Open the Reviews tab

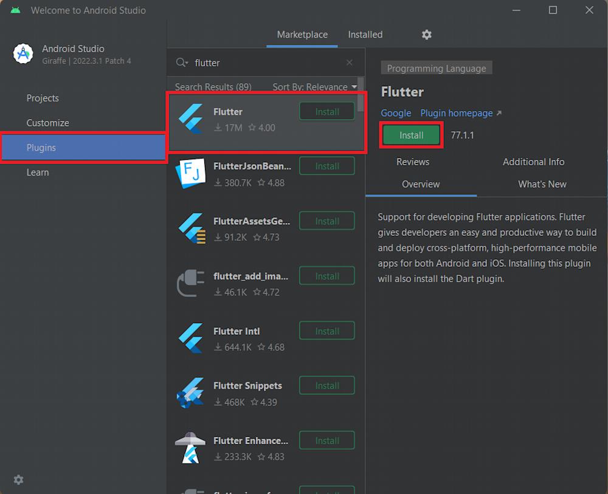point(413,162)
